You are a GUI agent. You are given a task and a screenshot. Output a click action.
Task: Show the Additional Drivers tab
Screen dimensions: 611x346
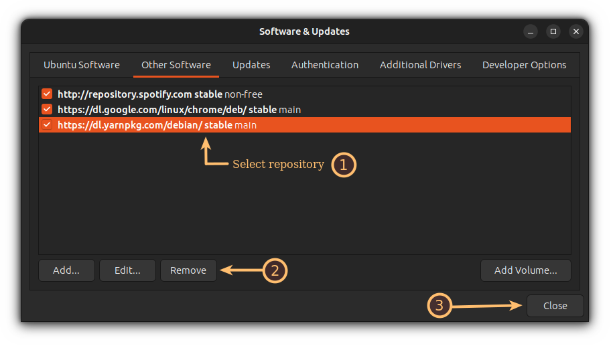pos(420,65)
